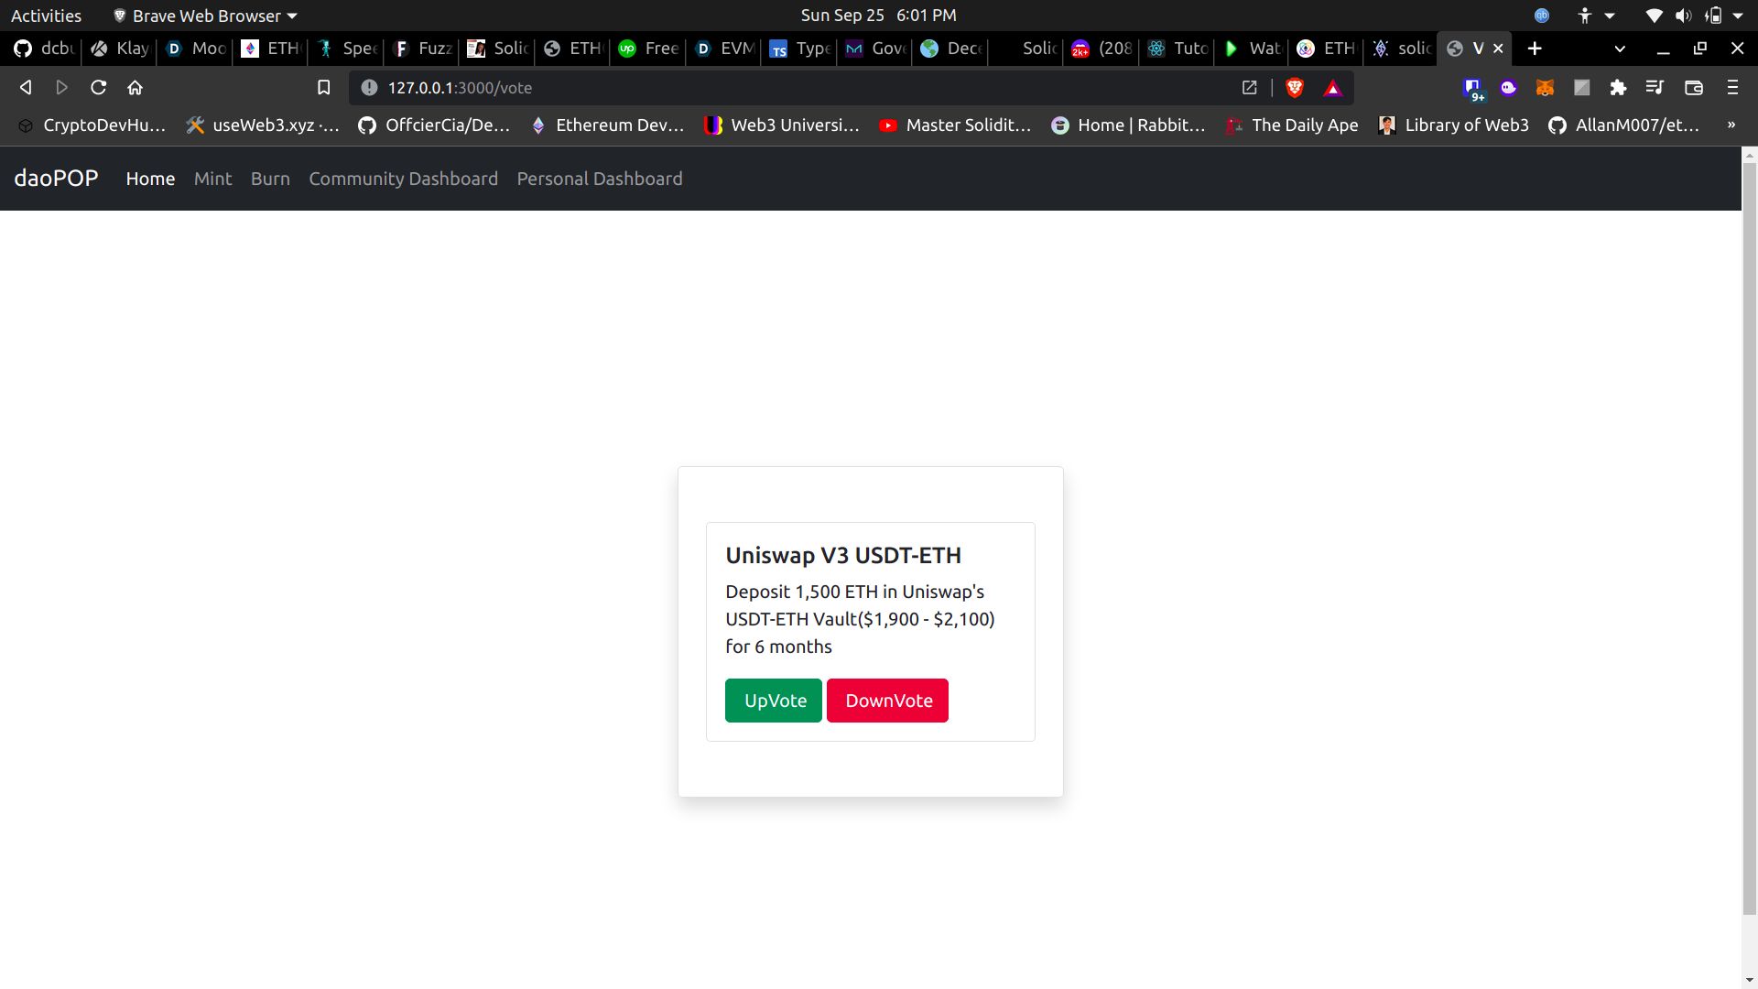
Task: Click the UpVote button
Action: [x=774, y=701]
